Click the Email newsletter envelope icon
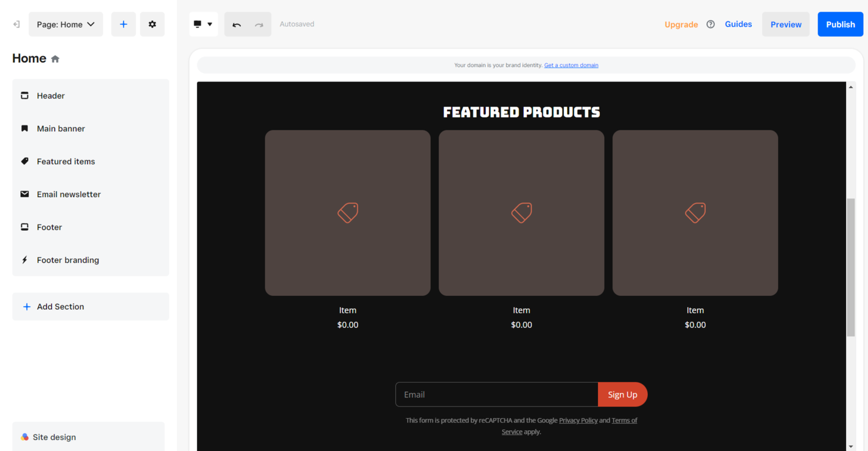868x451 pixels. pyautogui.click(x=24, y=194)
